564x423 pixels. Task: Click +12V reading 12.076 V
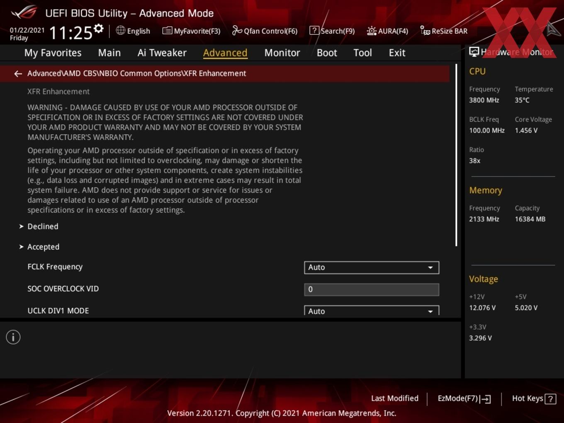click(x=482, y=308)
